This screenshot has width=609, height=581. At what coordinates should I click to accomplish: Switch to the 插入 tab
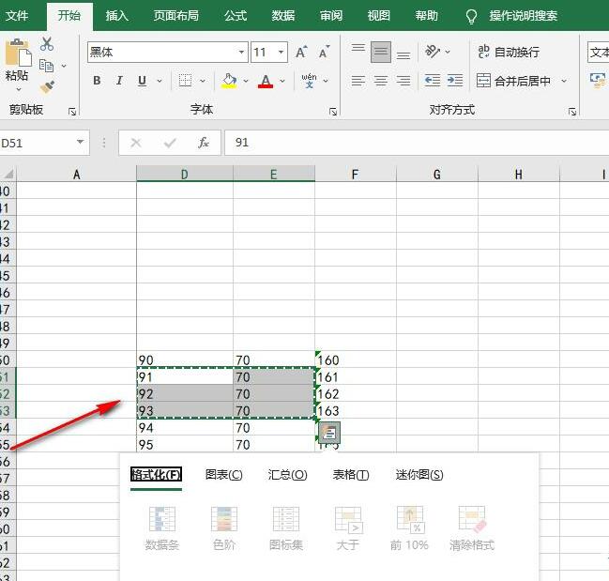point(116,16)
